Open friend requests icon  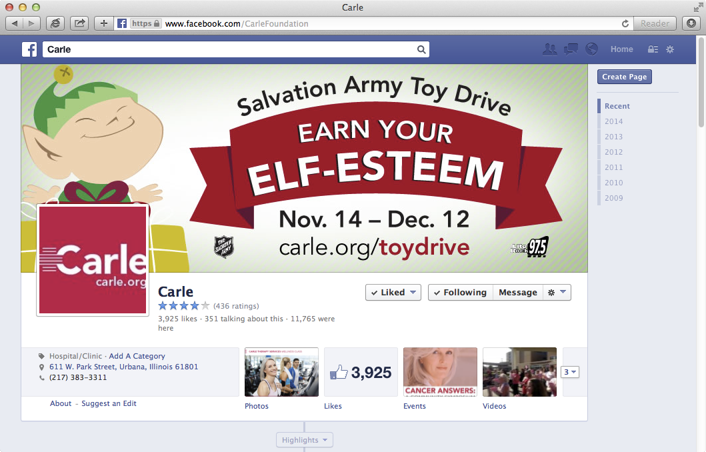[x=550, y=49]
